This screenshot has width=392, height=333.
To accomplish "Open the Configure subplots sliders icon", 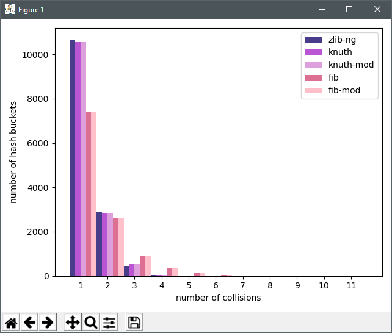I will click(109, 322).
